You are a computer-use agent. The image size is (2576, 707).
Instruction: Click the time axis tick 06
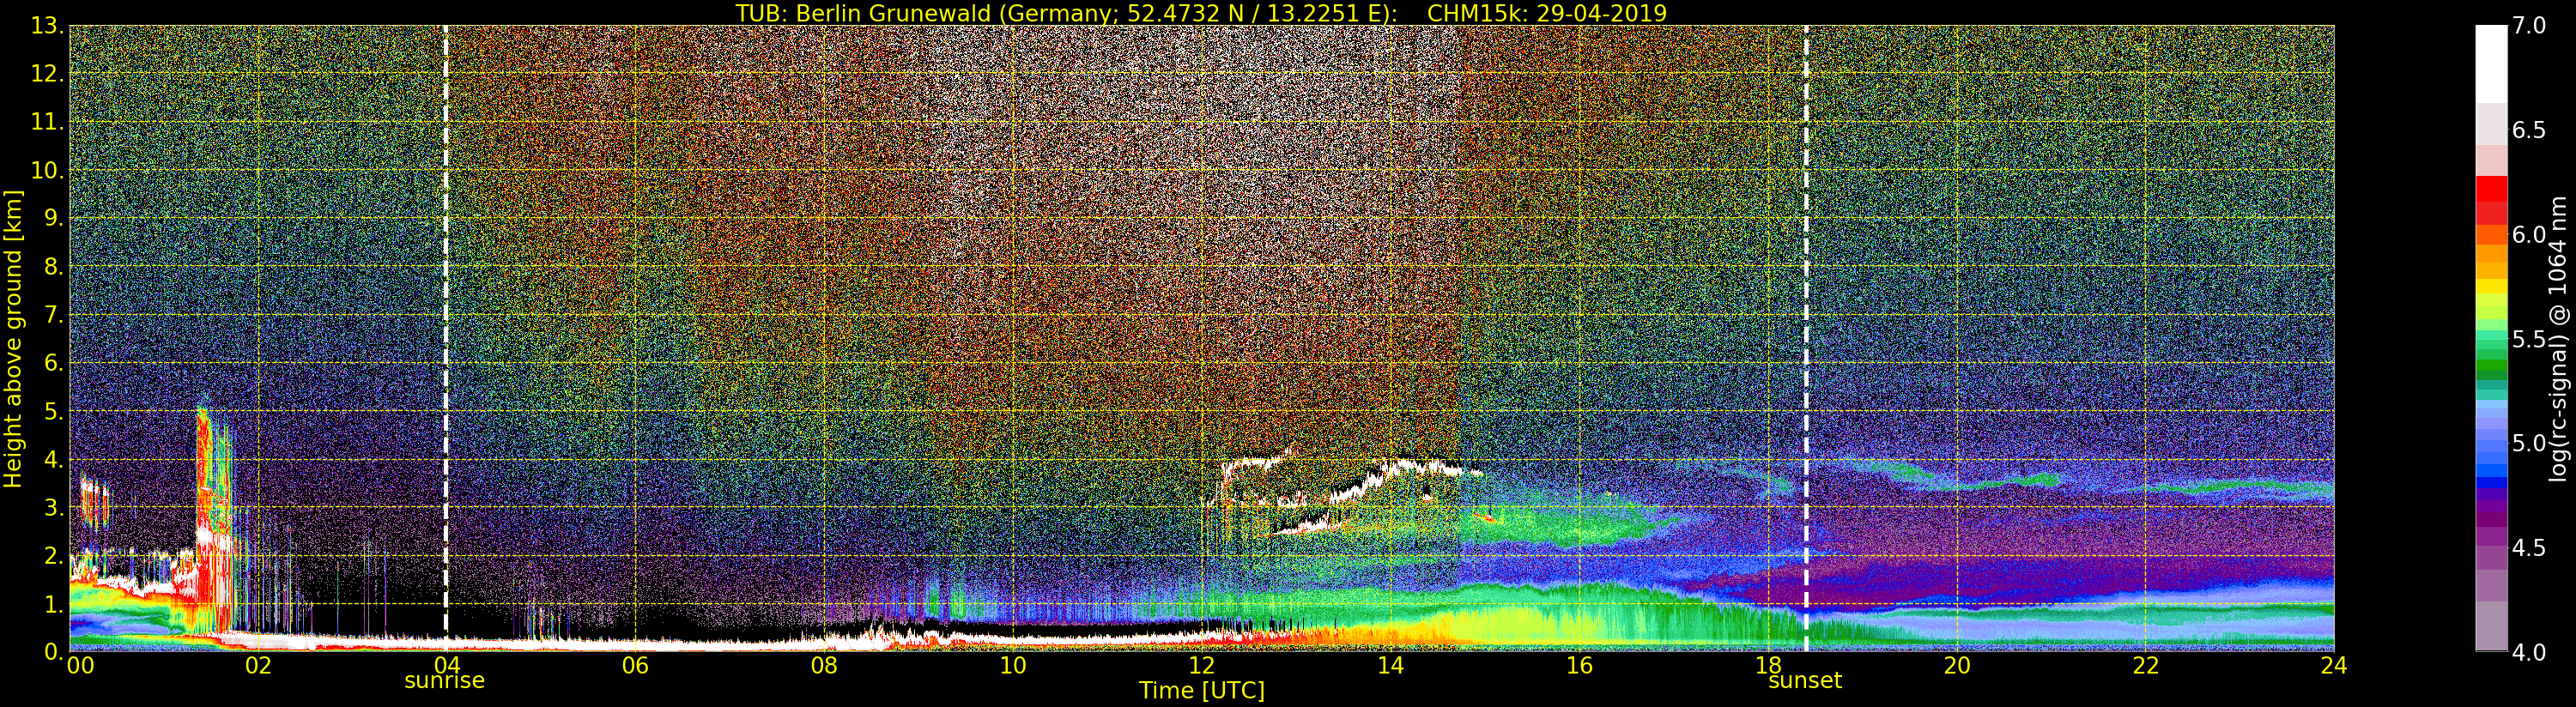coord(635,665)
